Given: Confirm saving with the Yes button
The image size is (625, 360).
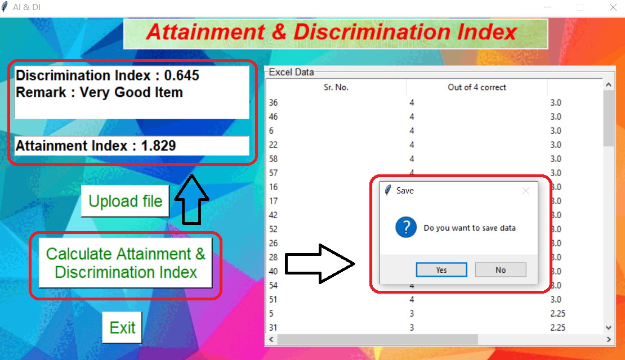Looking at the screenshot, I should (441, 269).
